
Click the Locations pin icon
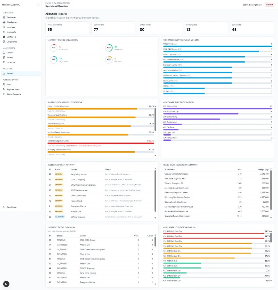(x=4, y=62)
